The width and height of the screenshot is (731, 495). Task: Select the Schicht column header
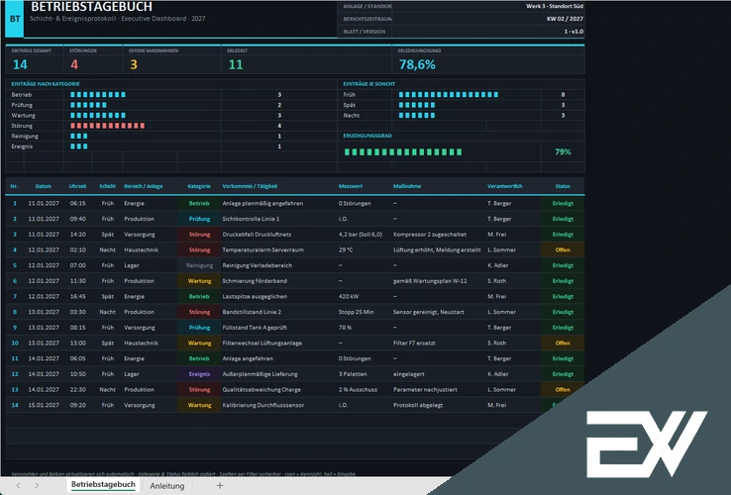(x=107, y=186)
